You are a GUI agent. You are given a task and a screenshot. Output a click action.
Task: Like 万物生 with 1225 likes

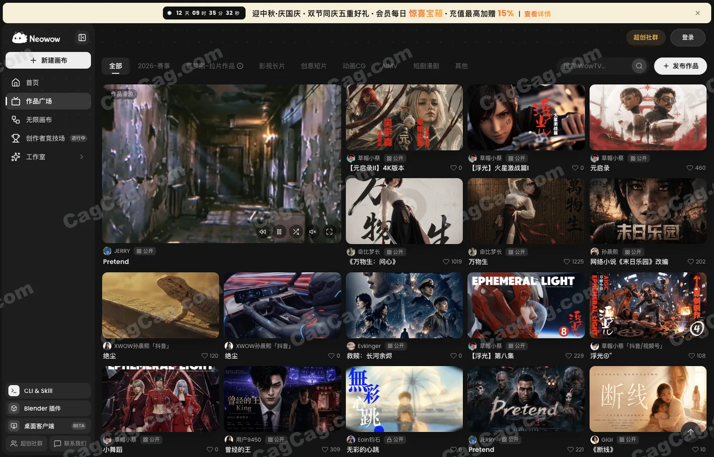point(567,262)
